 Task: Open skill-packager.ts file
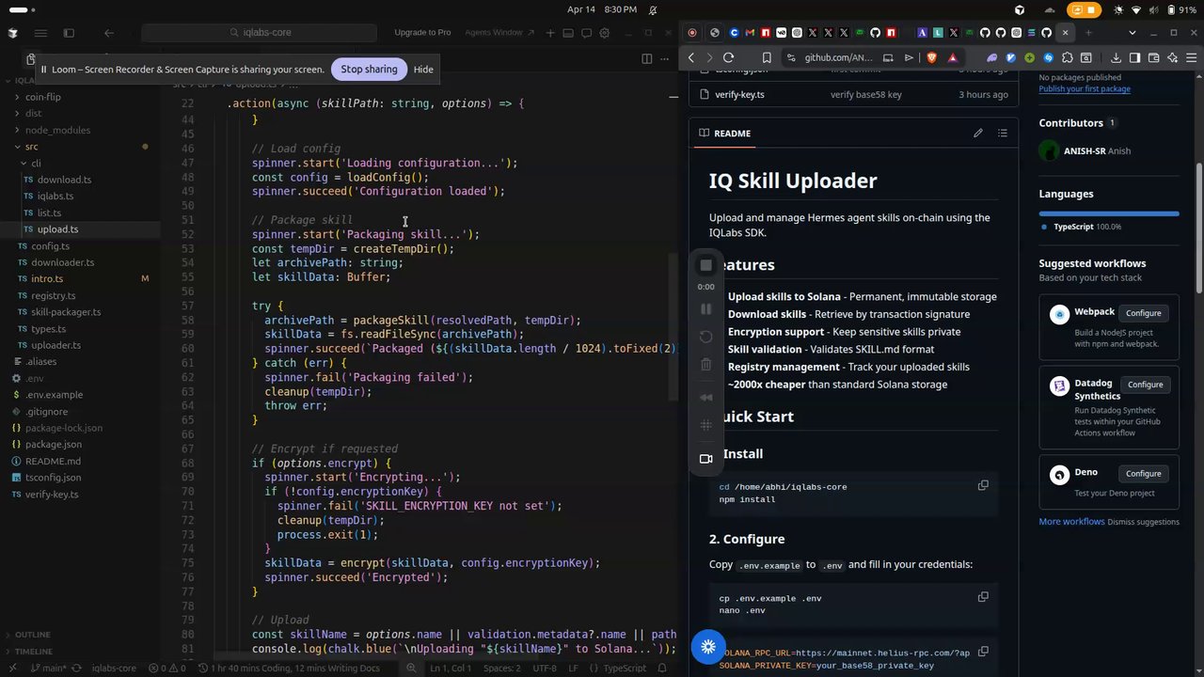pyautogui.click(x=66, y=312)
